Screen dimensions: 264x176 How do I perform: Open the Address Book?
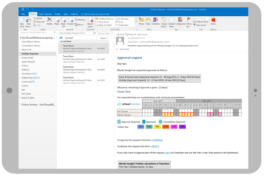[201, 22]
